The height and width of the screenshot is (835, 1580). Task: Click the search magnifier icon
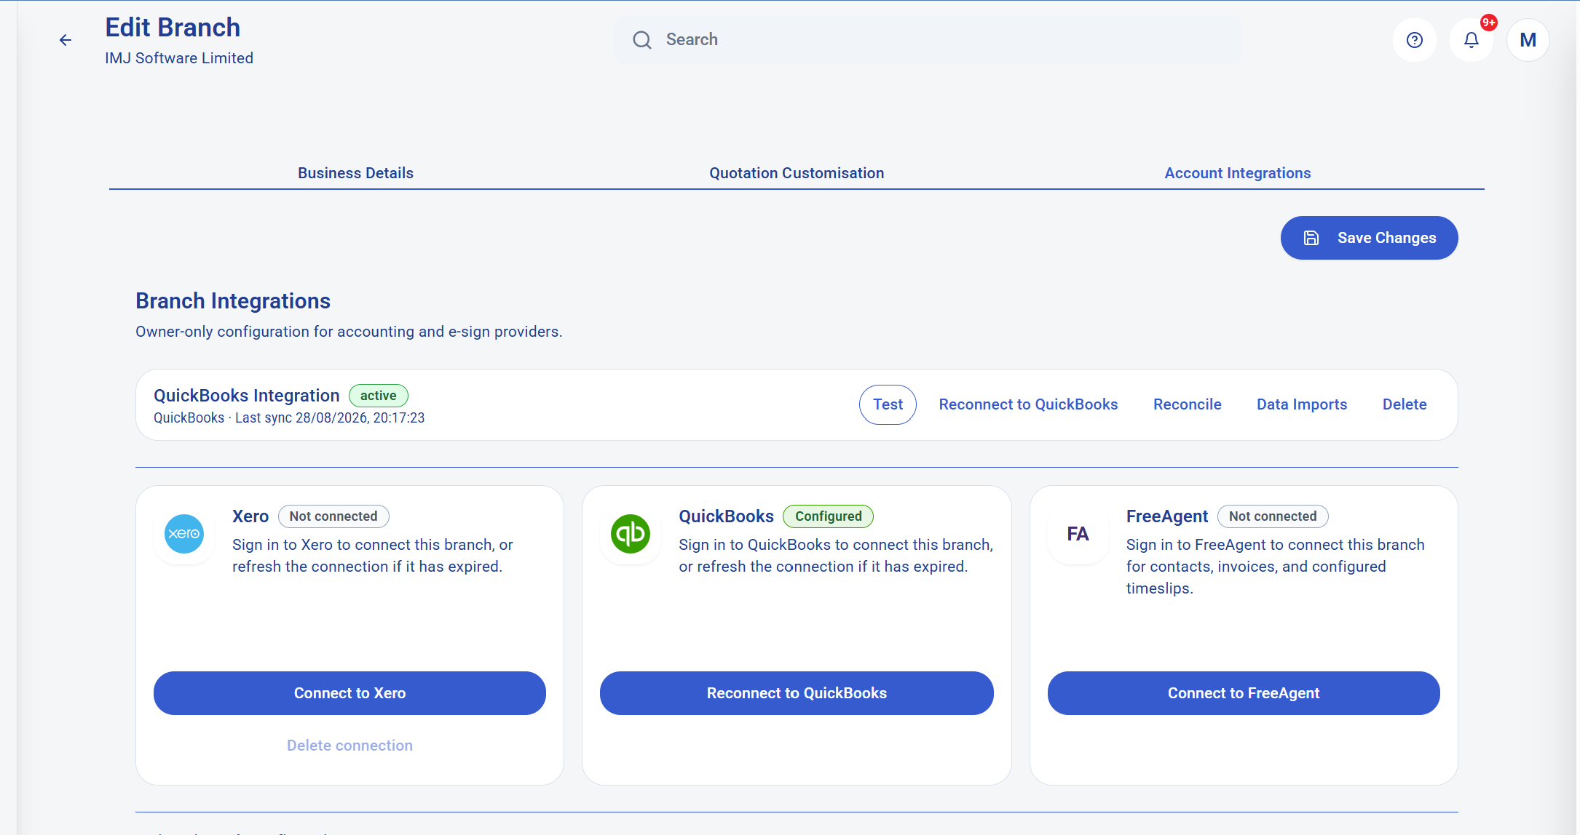(x=641, y=40)
